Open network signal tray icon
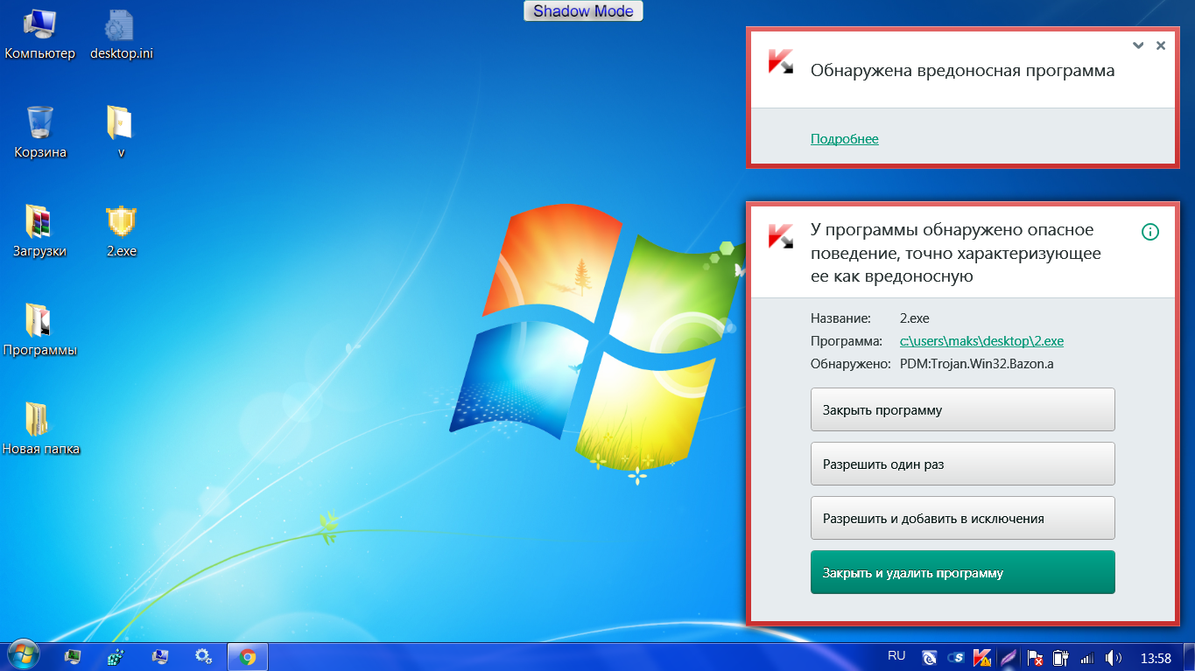 click(1087, 657)
